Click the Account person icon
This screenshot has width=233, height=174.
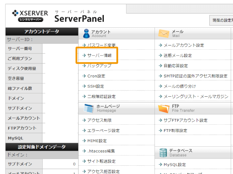click(86, 34)
